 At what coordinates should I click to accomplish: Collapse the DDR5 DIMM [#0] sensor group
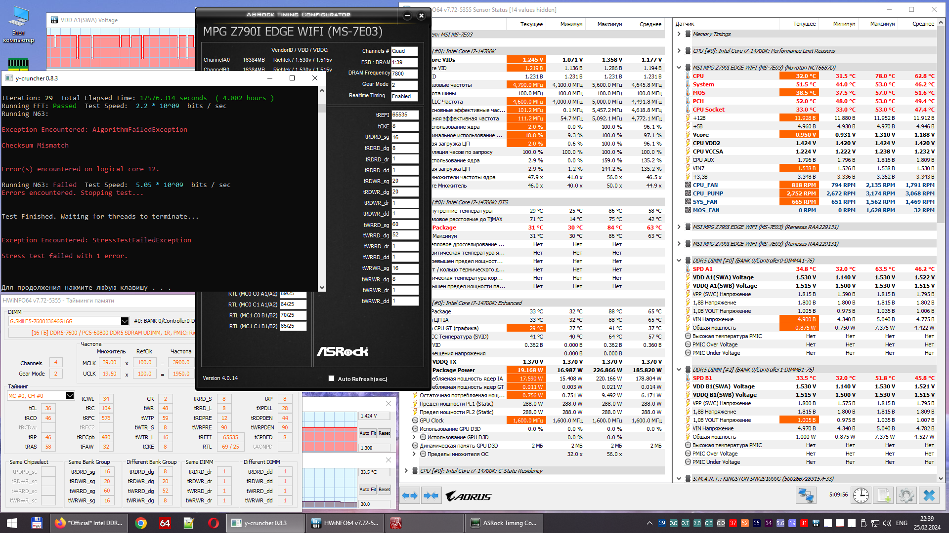(x=679, y=261)
